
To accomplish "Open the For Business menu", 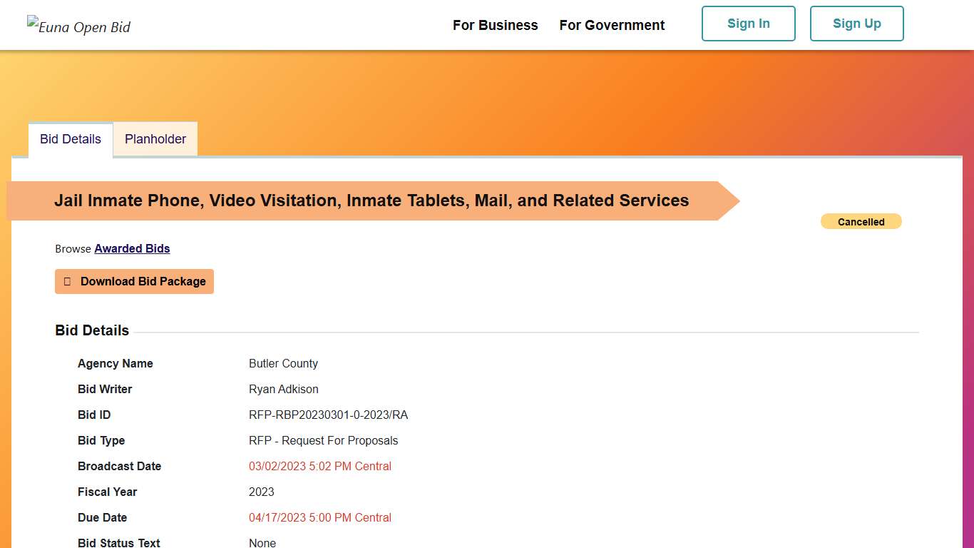I will (495, 25).
